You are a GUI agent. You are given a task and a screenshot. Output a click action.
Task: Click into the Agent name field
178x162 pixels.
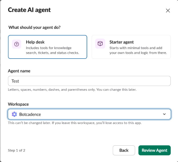click(x=89, y=81)
